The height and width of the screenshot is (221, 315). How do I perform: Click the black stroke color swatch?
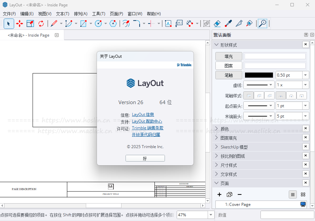[259, 75]
